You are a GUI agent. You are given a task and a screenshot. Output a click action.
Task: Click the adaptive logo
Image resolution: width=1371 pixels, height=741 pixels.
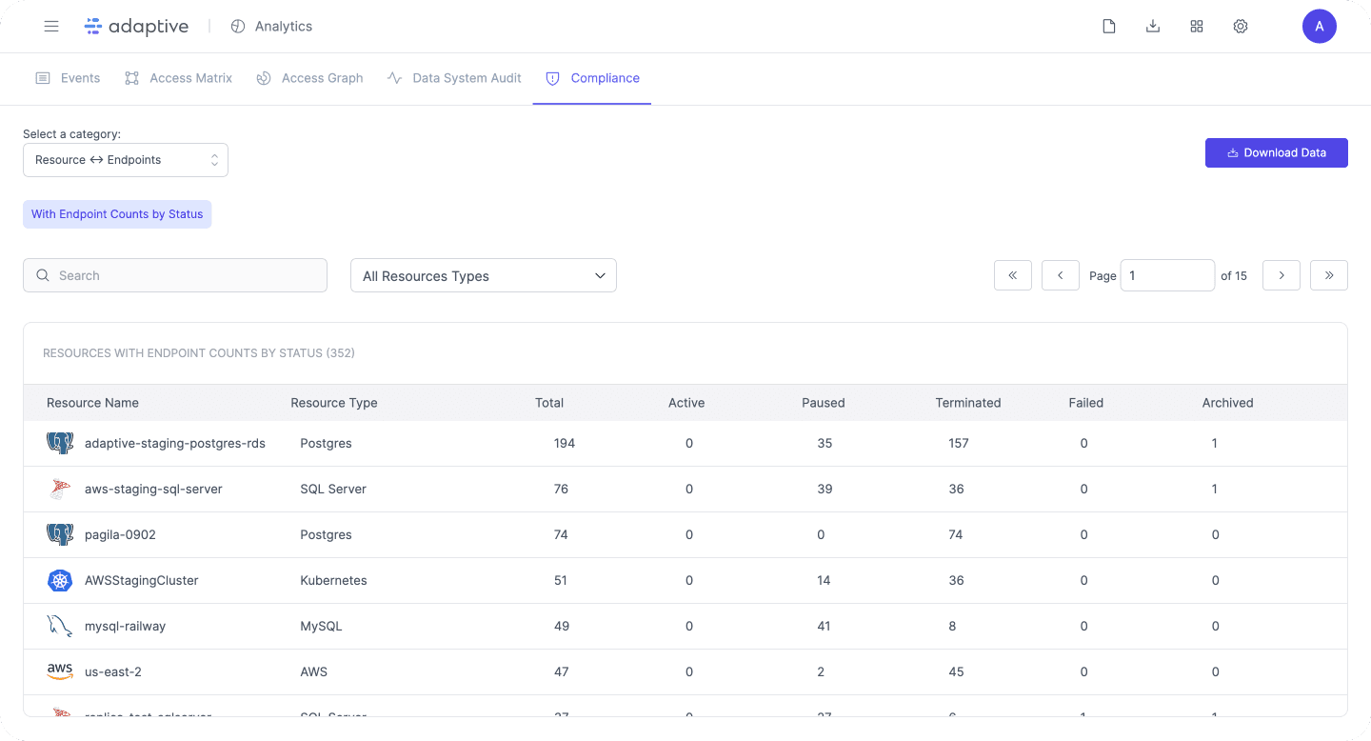pyautogui.click(x=137, y=27)
